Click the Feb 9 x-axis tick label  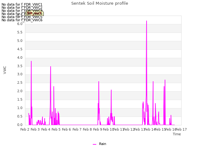pyautogui.click(x=97, y=129)
